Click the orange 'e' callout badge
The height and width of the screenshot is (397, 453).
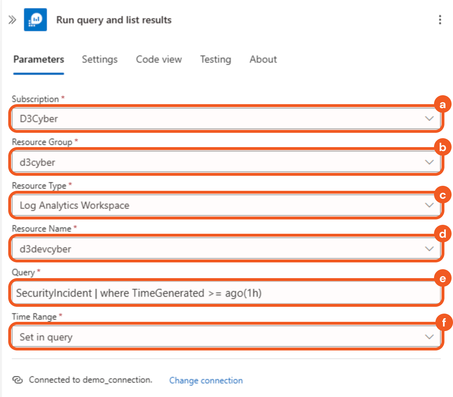[443, 279]
